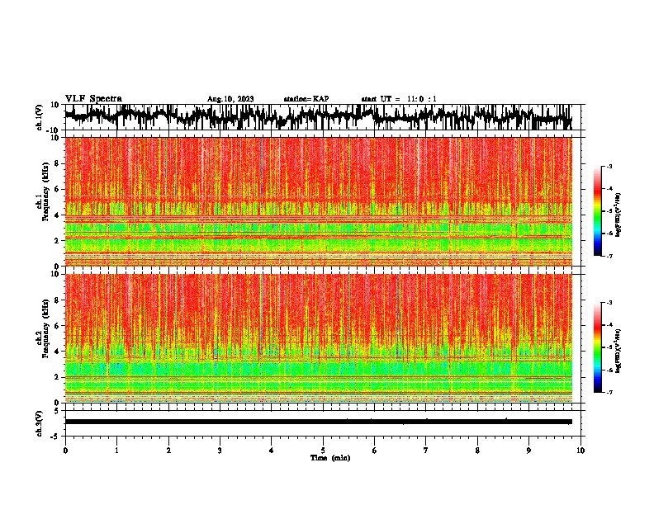The height and width of the screenshot is (505, 654).
Task: Click the ch.3 voltage trace bar
Action: pos(319,422)
